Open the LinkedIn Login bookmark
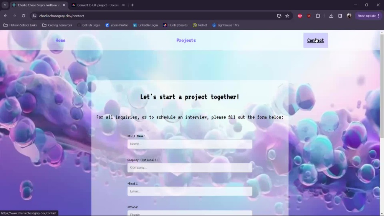 pyautogui.click(x=146, y=25)
